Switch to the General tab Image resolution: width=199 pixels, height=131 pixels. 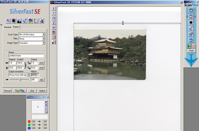[7, 27]
